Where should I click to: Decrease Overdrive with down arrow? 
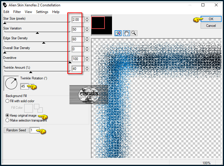(87, 60)
